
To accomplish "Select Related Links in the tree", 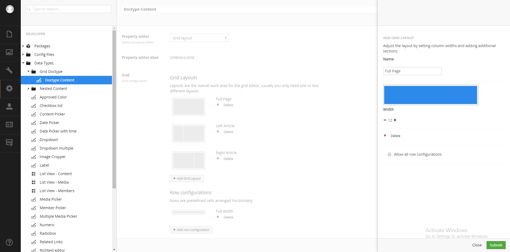I will tap(51, 242).
